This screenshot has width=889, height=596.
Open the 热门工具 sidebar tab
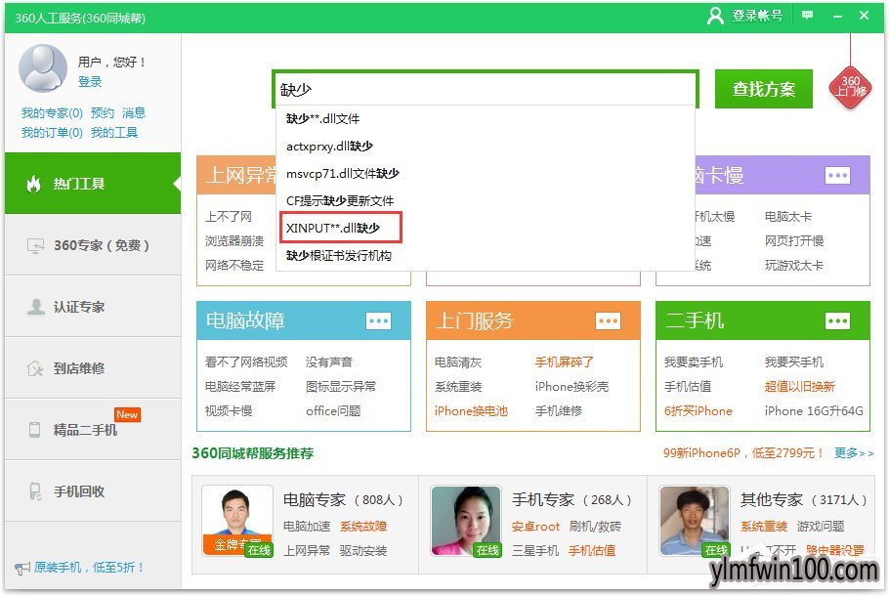pyautogui.click(x=93, y=183)
